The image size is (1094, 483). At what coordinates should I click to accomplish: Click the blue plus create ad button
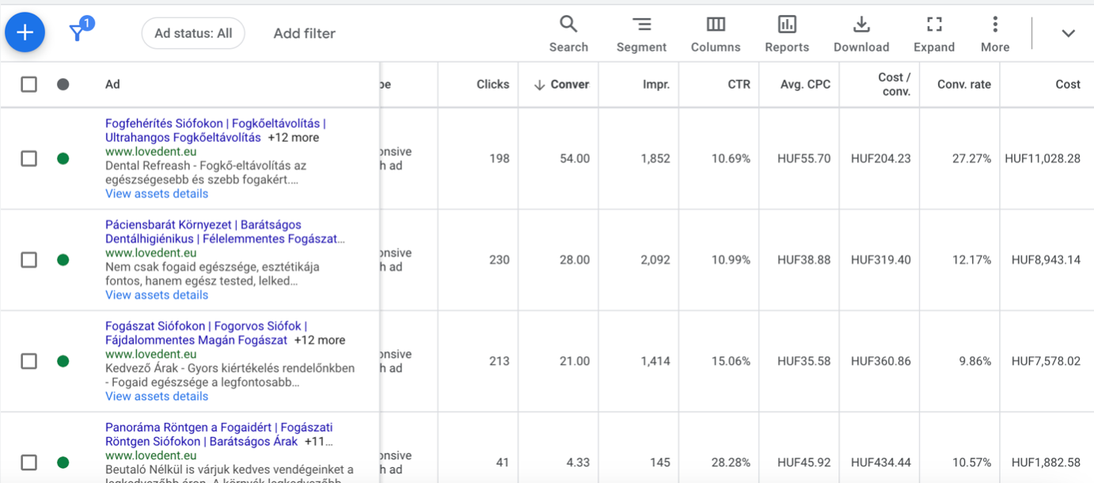(x=25, y=32)
